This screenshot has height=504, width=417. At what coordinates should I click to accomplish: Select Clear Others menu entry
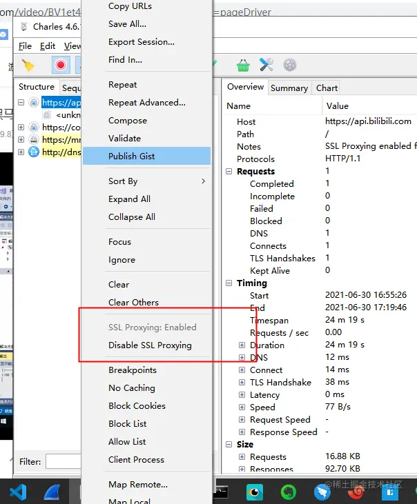[147, 303]
